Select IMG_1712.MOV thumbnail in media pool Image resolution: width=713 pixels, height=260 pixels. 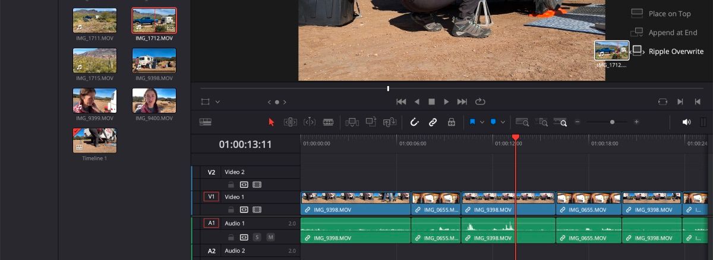[x=154, y=20]
